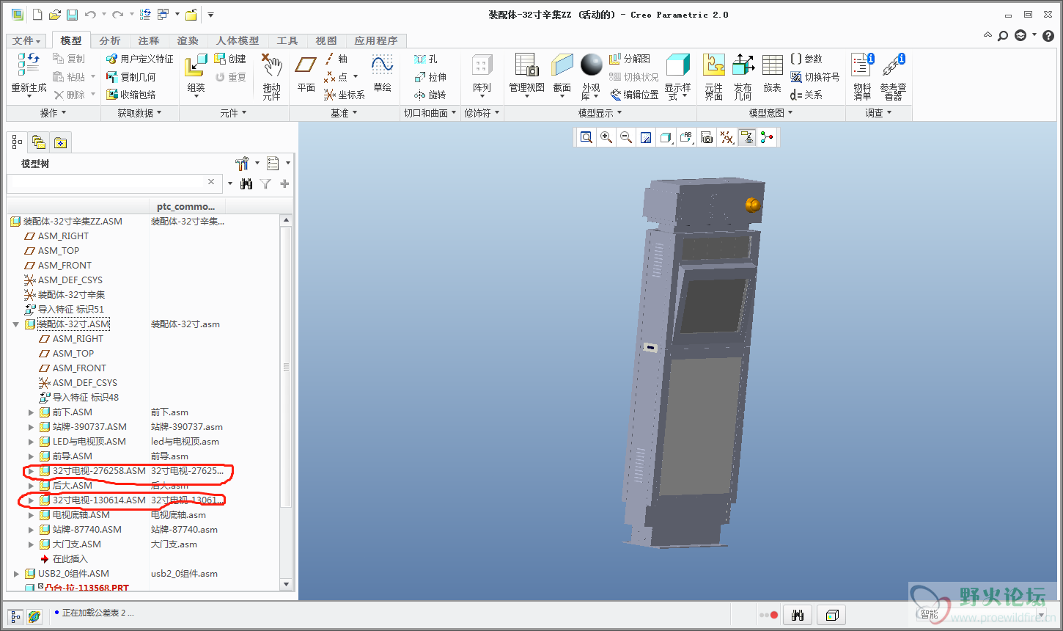Switch to the 注释 annotate tab
The width and height of the screenshot is (1063, 631).
point(149,41)
